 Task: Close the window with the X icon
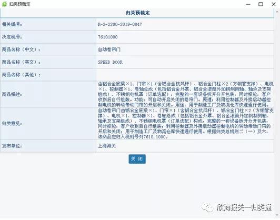(274, 4)
